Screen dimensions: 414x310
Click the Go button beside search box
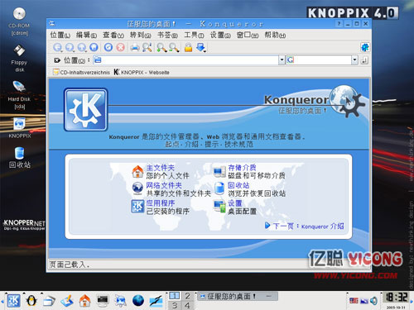pyautogui.click(x=364, y=60)
